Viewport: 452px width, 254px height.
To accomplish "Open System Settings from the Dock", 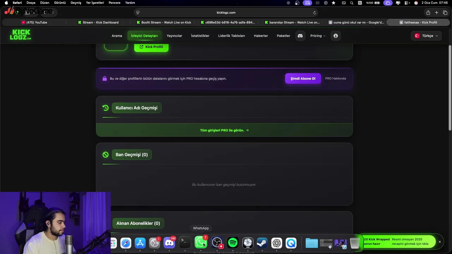I will [155, 243].
